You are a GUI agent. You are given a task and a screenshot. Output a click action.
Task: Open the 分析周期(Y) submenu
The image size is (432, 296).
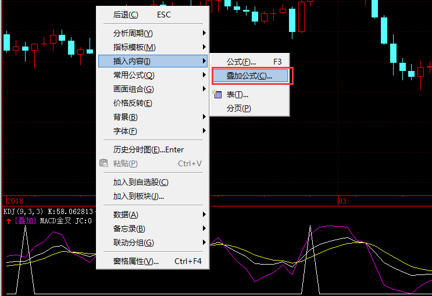coord(153,33)
